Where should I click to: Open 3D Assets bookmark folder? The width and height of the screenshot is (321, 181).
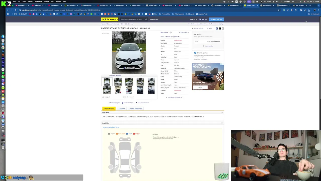190,14
